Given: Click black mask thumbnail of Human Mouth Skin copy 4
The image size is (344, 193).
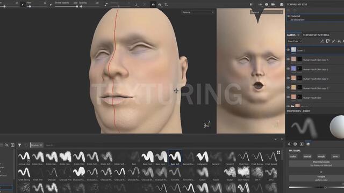Looking at the screenshot, I should (x=299, y=59).
